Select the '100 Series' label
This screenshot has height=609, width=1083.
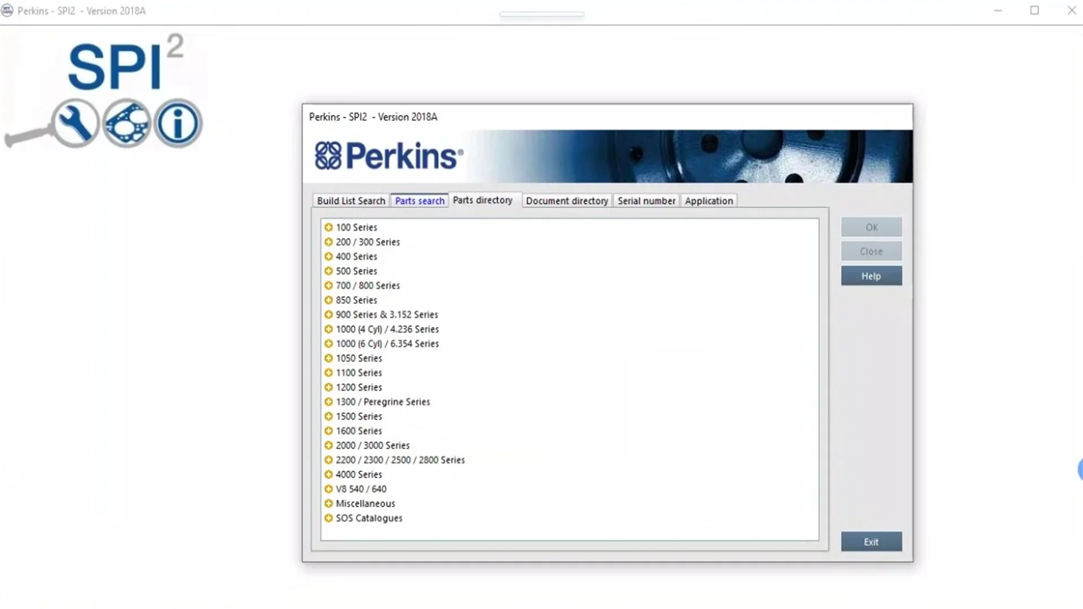(x=356, y=227)
